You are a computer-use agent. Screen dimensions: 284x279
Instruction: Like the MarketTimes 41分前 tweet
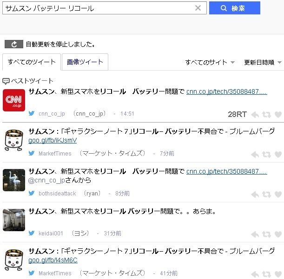(x=278, y=274)
